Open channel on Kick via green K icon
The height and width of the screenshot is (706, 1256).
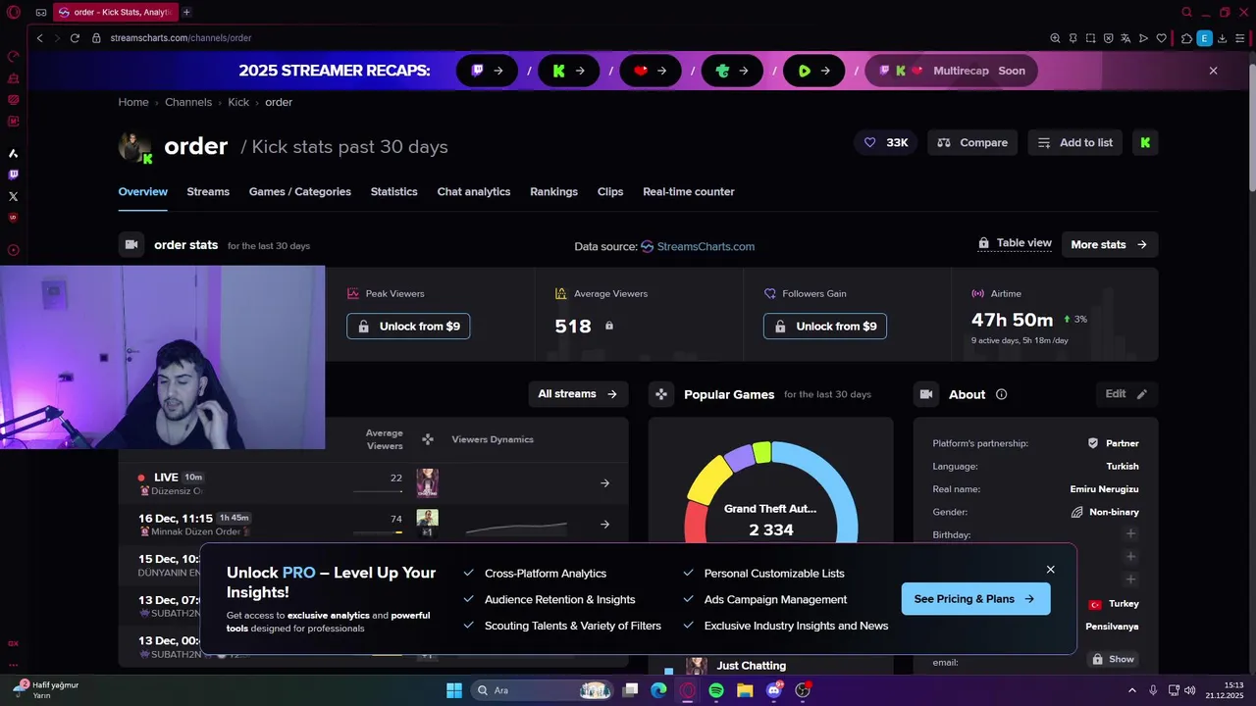(1145, 142)
